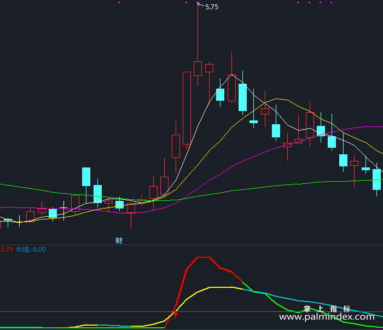Image resolution: width=383 pixels, height=330 pixels.
Task: Click the red 3.75 indicator value
Action: [7, 250]
